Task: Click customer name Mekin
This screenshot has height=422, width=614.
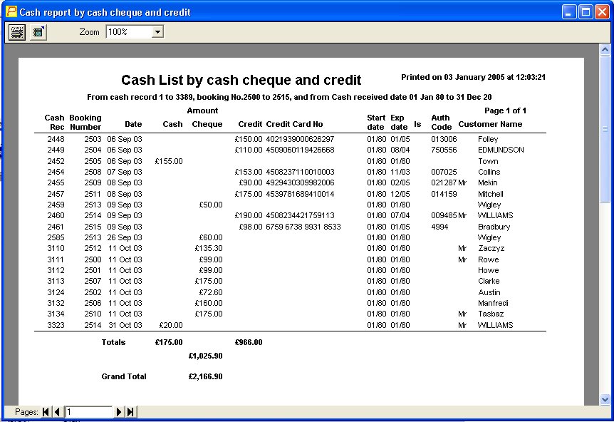Action: click(x=487, y=182)
